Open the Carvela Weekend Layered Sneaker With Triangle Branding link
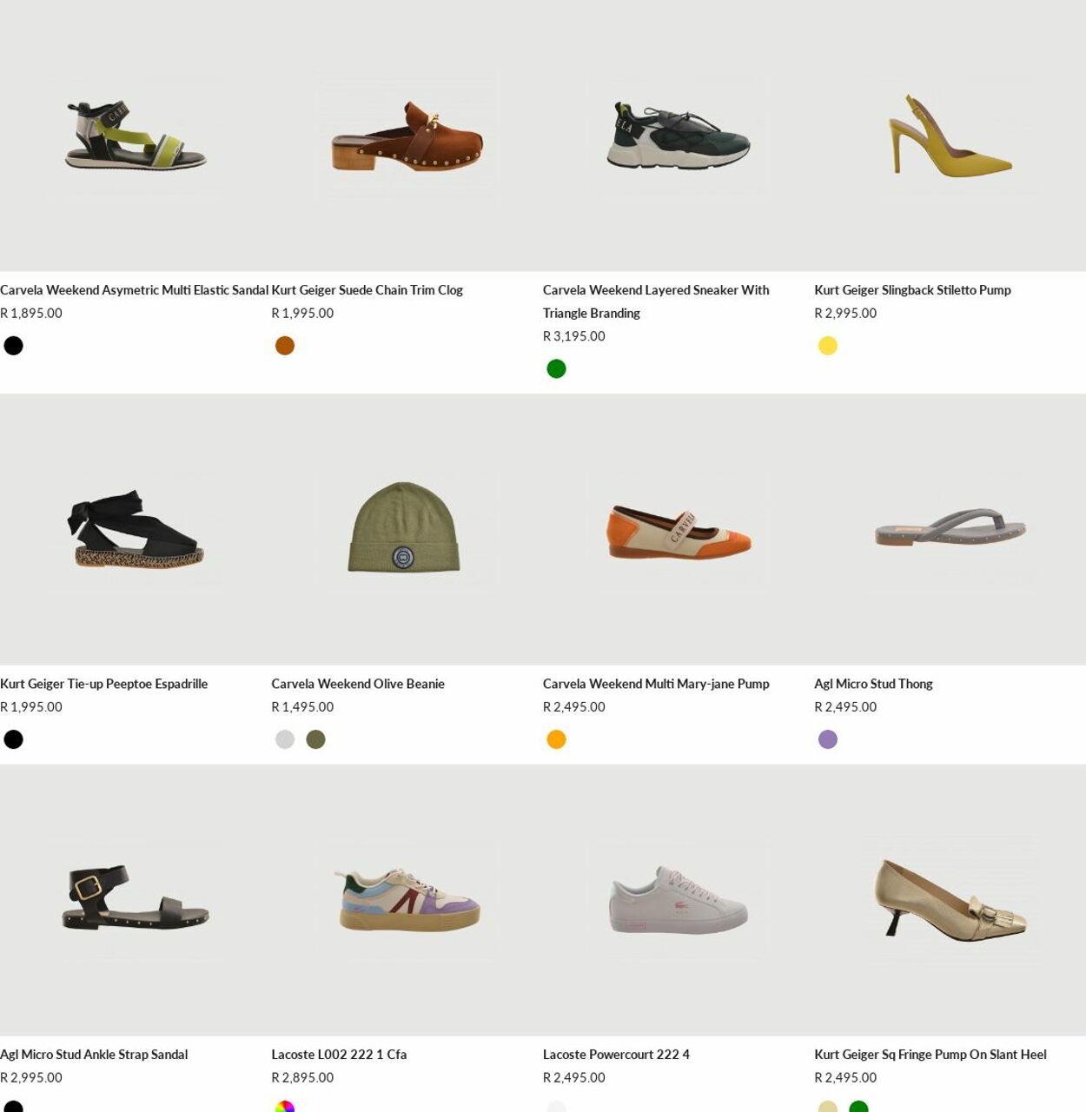 point(656,301)
